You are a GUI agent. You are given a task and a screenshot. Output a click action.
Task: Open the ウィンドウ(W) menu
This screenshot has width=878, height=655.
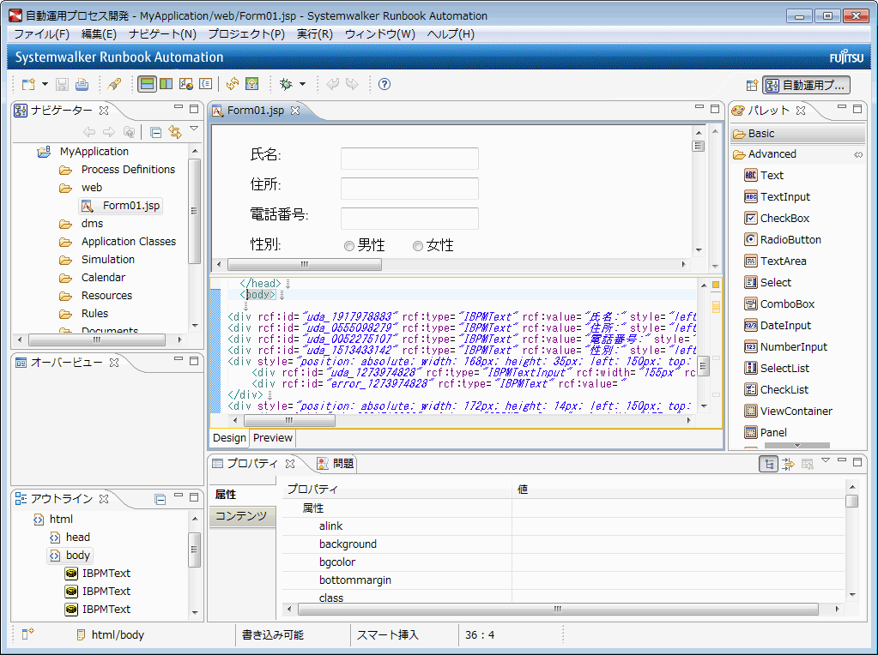[x=380, y=34]
